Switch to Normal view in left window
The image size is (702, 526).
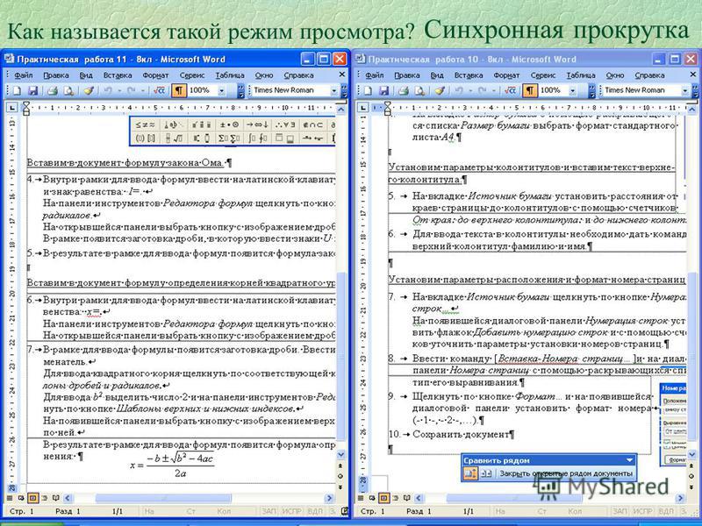(10, 498)
